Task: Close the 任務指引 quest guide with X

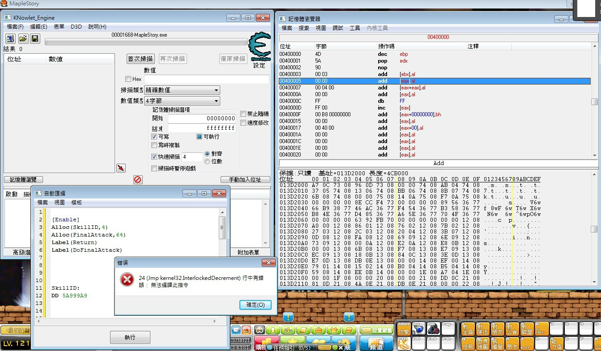Action: tap(341, 347)
